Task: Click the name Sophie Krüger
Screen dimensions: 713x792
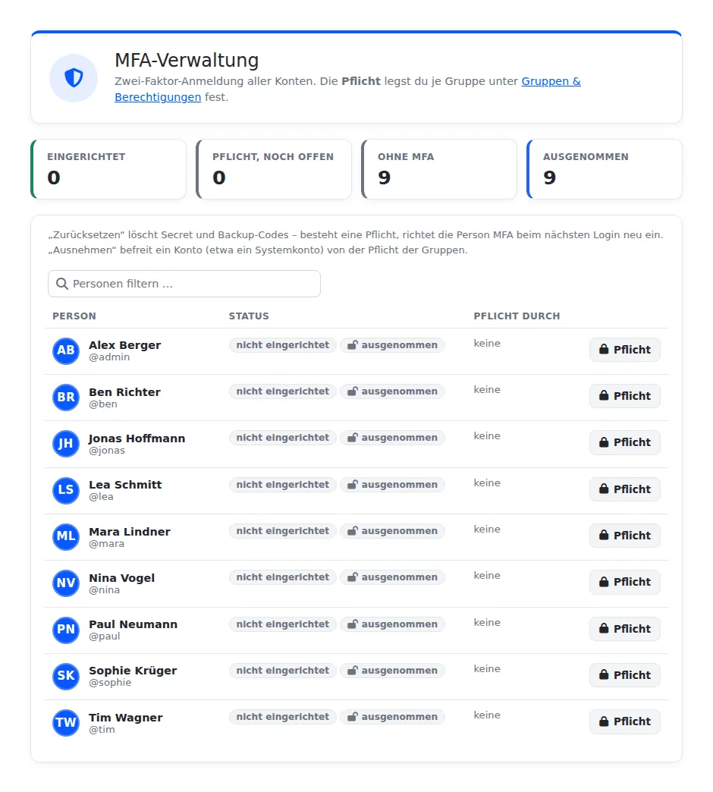Action: click(x=133, y=671)
